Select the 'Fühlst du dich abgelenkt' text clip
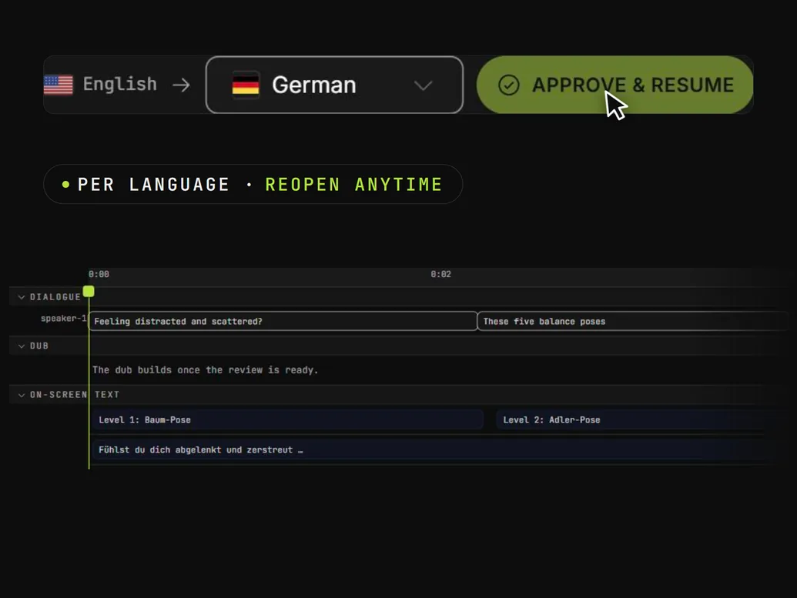 [432, 449]
